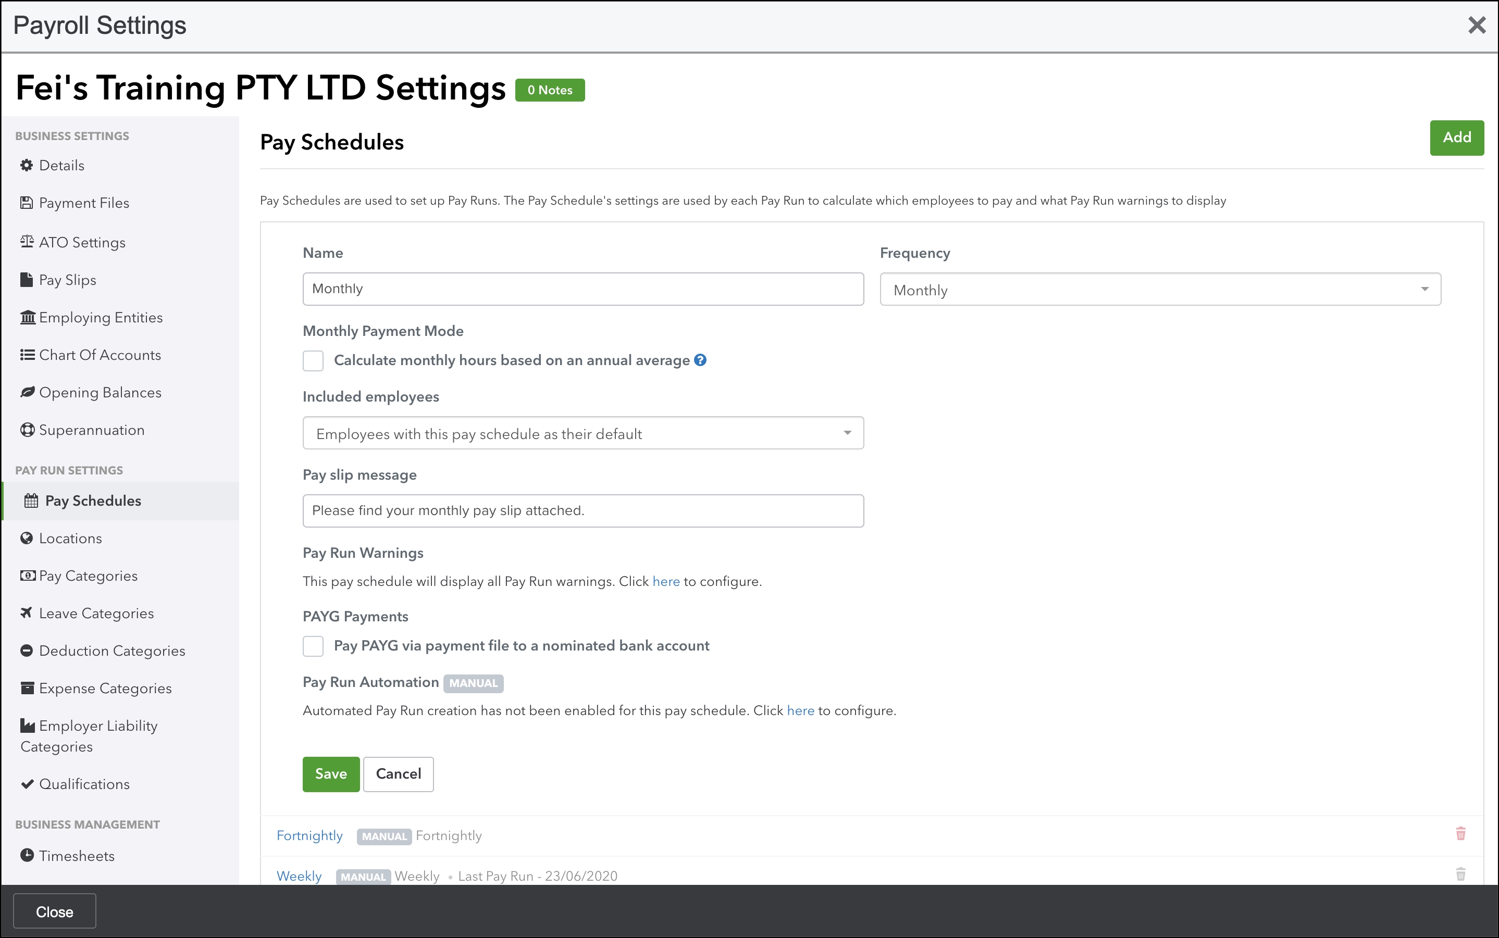Click 'here' link to configure Pay Run Automation
This screenshot has height=938, width=1499.
(800, 710)
